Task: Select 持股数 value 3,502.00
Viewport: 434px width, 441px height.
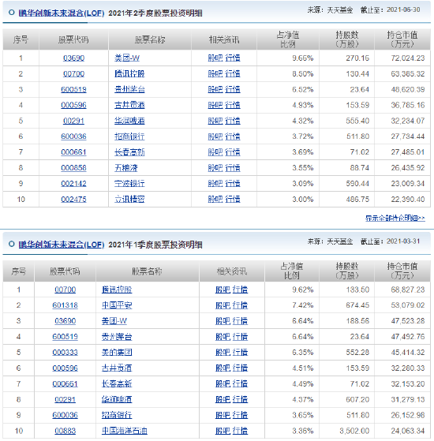Action: pyautogui.click(x=354, y=431)
